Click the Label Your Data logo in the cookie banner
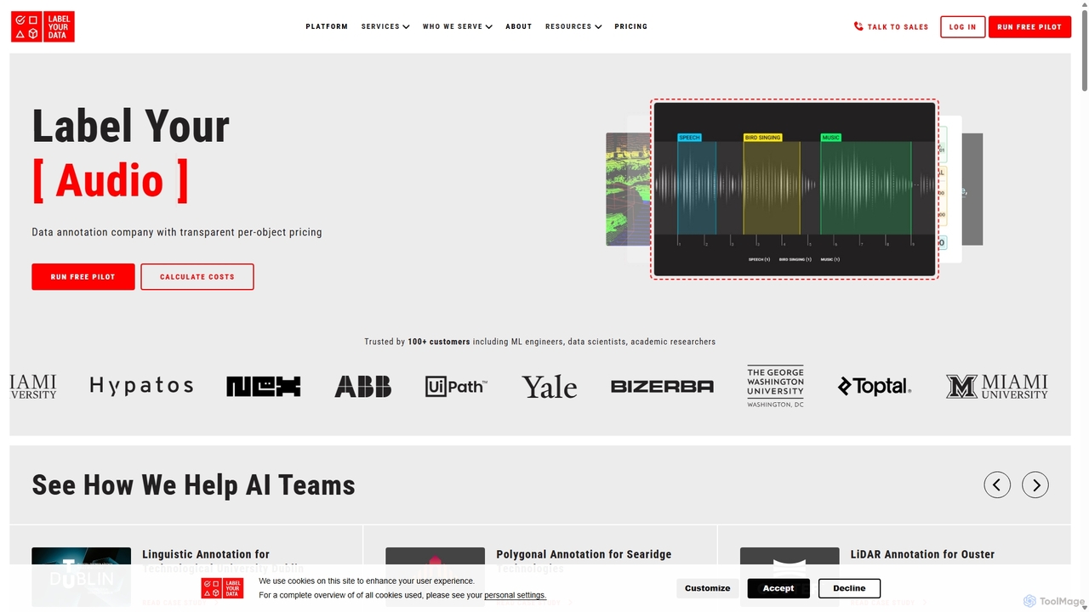Viewport: 1089px width, 612px height. (223, 587)
